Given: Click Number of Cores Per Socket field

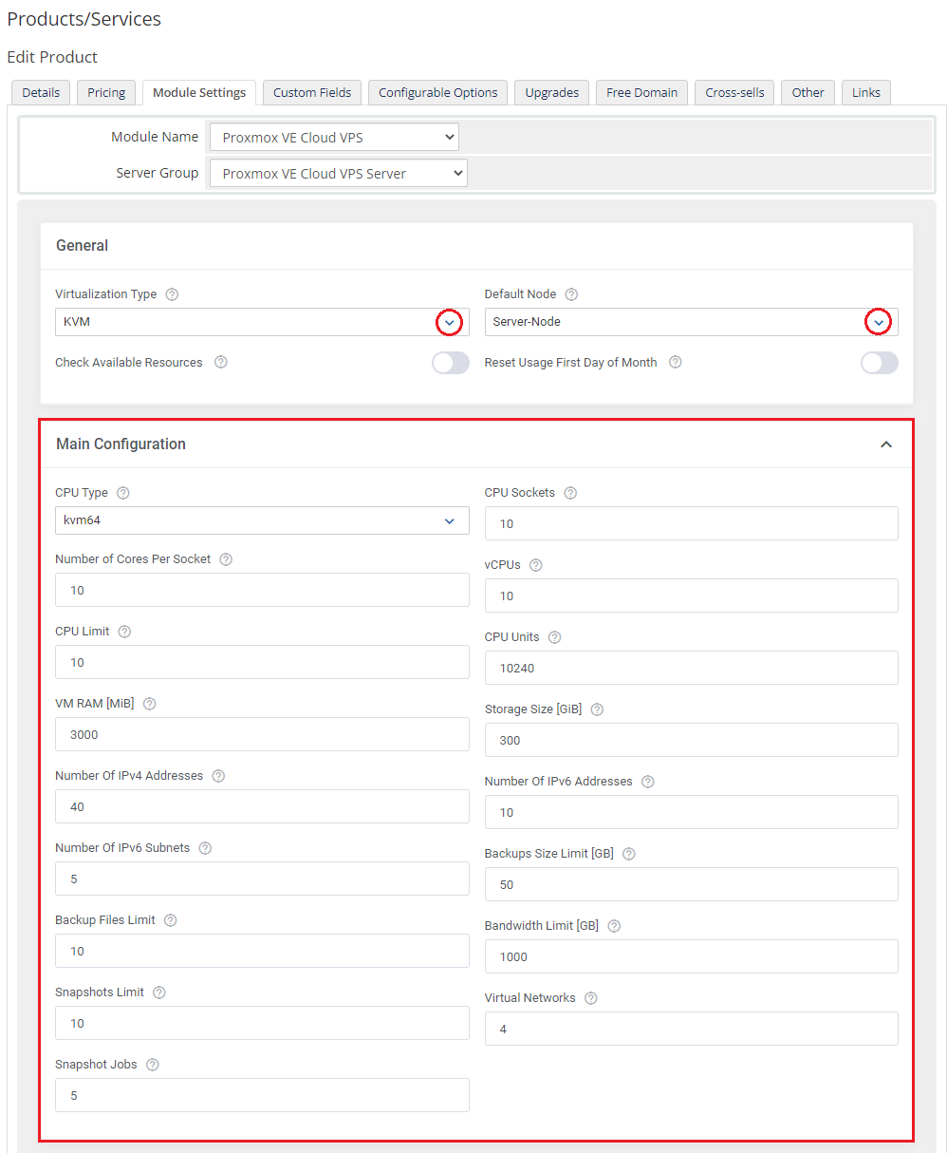Looking at the screenshot, I should [262, 590].
